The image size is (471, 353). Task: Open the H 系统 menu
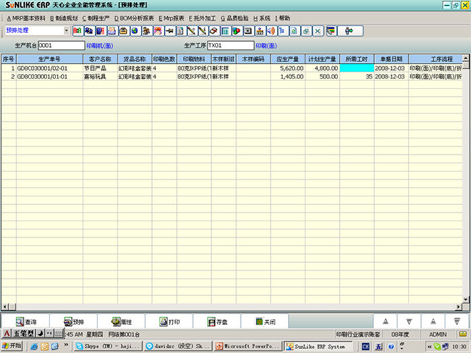click(x=261, y=19)
